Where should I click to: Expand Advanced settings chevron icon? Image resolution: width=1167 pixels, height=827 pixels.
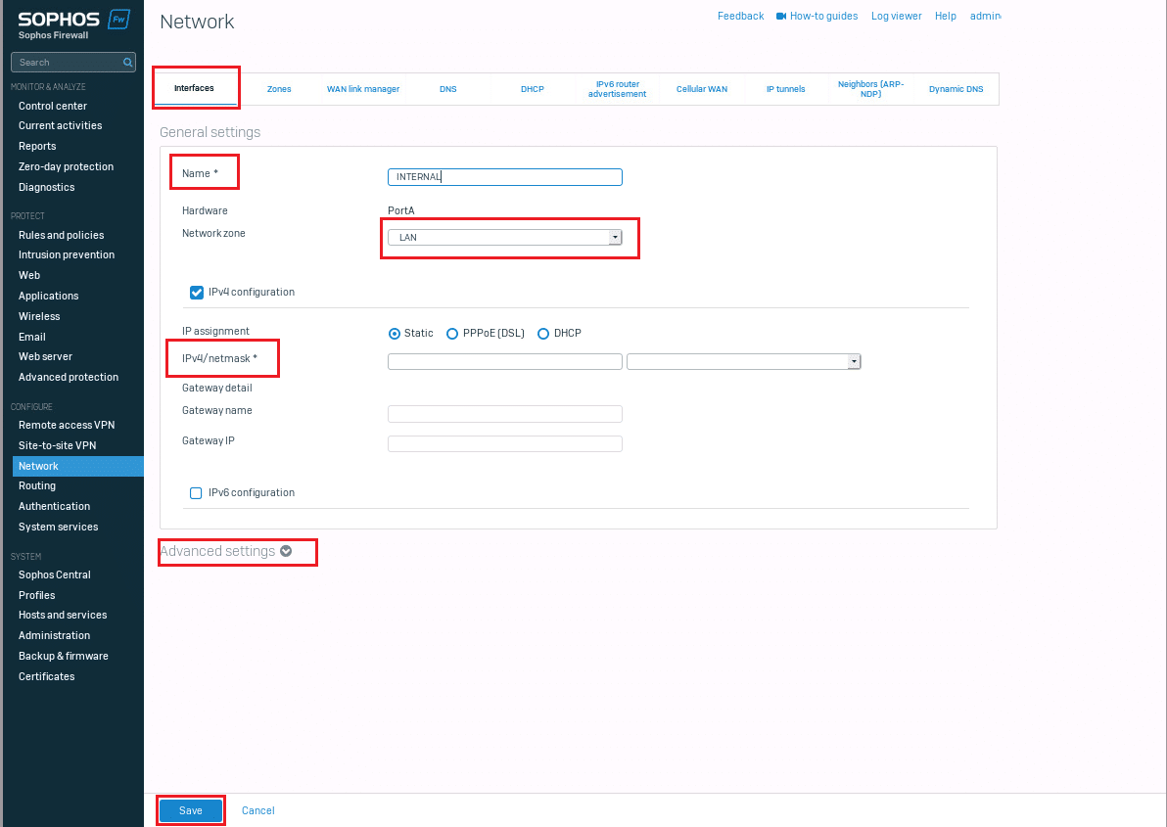click(286, 551)
